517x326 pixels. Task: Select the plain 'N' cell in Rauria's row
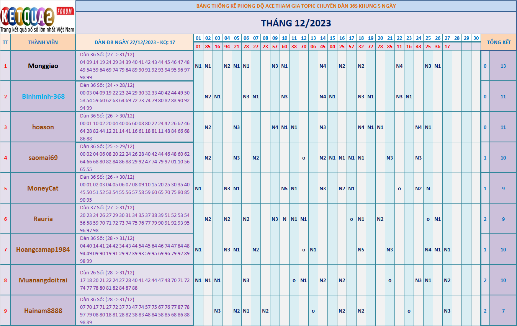pyautogui.click(x=285, y=219)
